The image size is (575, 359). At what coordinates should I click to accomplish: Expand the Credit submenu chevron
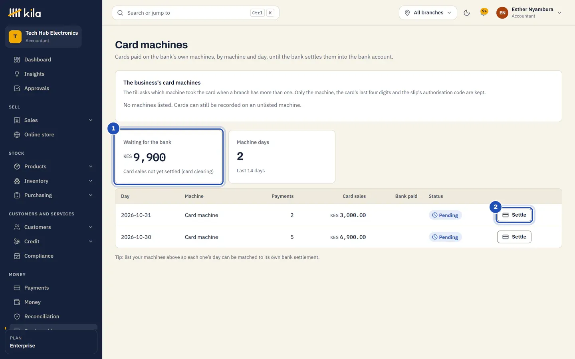tap(91, 241)
